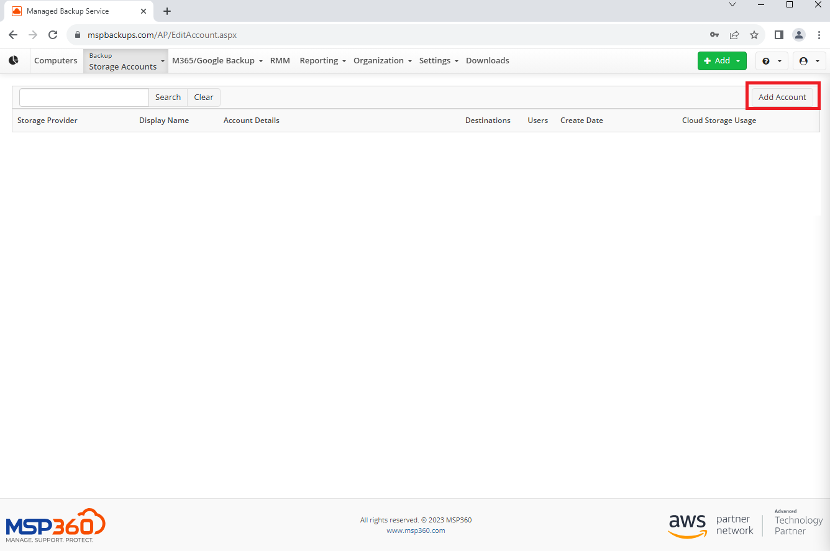Click the Add Account button
The height and width of the screenshot is (551, 830).
coord(782,98)
